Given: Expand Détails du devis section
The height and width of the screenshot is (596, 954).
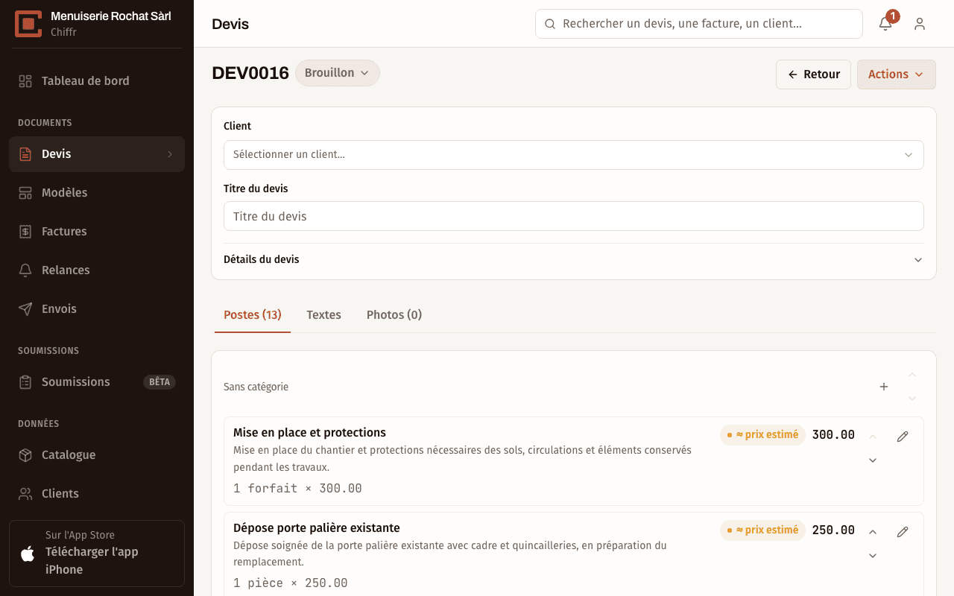Looking at the screenshot, I should click(574, 260).
